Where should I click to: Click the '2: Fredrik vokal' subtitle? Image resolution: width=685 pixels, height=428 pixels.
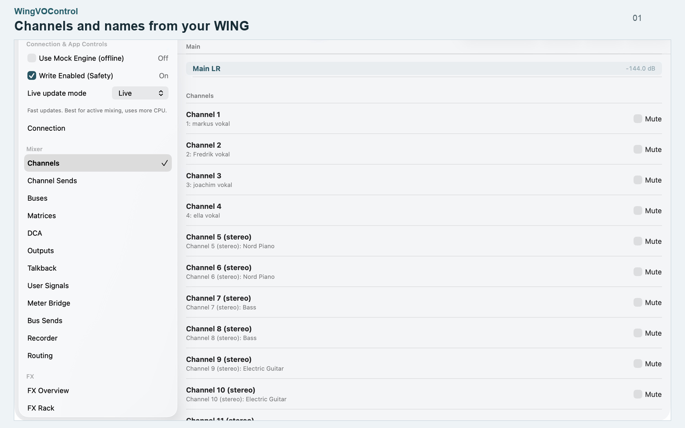click(x=208, y=155)
